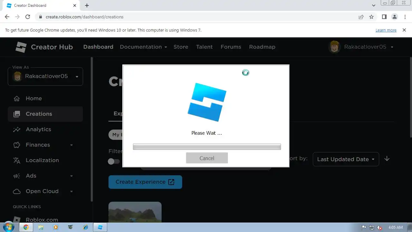412x232 pixels.
Task: Select the Creator Dashboard browser tab
Action: pyautogui.click(x=40, y=5)
